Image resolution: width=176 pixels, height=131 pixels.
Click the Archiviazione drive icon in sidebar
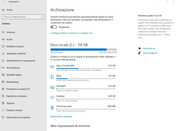click(3, 68)
